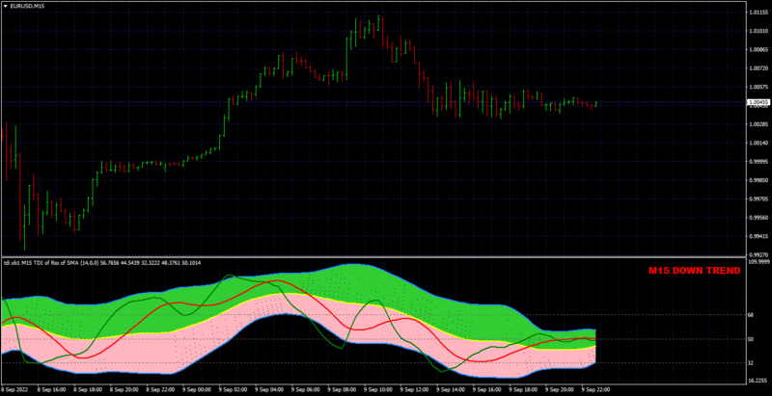This screenshot has height=396, width=772.
Task: Click the 1.00140 price axis label
Action: 758,143
